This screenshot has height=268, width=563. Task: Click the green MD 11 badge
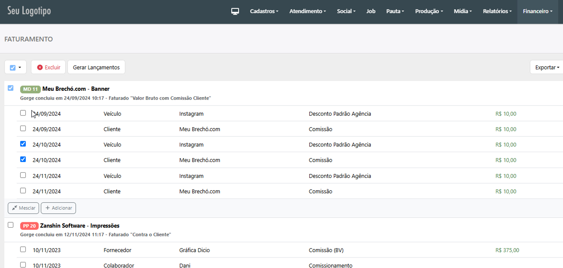pos(30,89)
